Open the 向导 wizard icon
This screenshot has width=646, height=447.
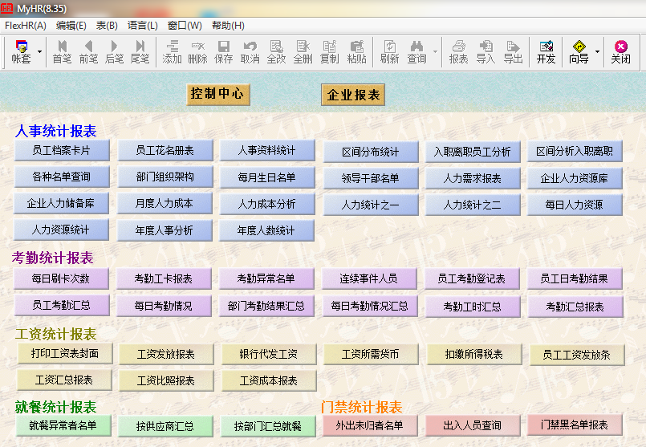579,51
